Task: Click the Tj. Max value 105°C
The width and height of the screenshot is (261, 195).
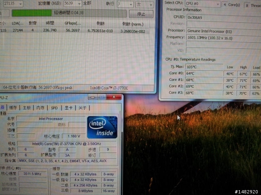Action: tap(204, 67)
